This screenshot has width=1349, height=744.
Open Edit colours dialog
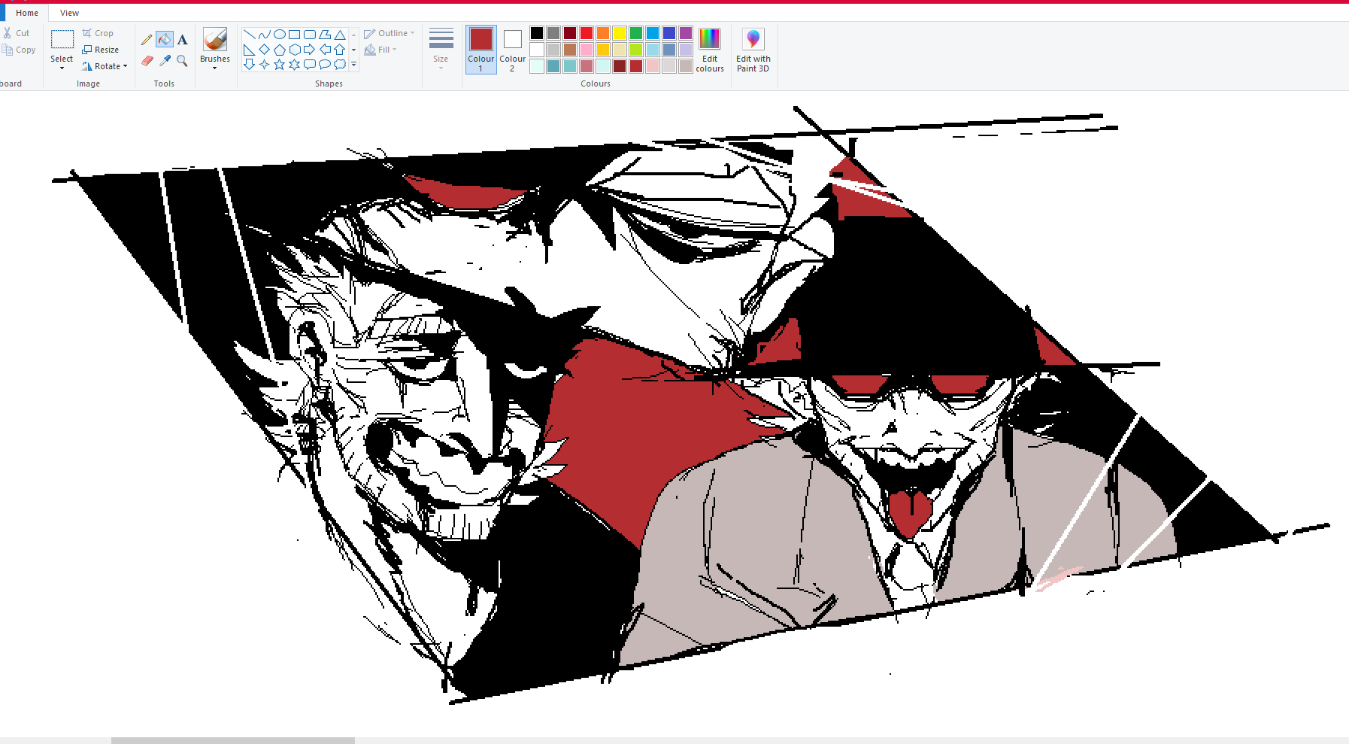click(x=709, y=50)
